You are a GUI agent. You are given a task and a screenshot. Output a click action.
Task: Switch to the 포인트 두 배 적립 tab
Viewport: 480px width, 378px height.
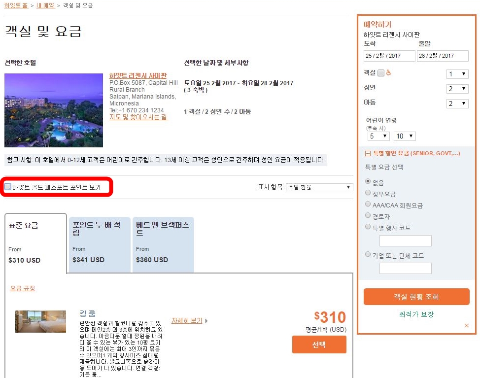(x=100, y=244)
